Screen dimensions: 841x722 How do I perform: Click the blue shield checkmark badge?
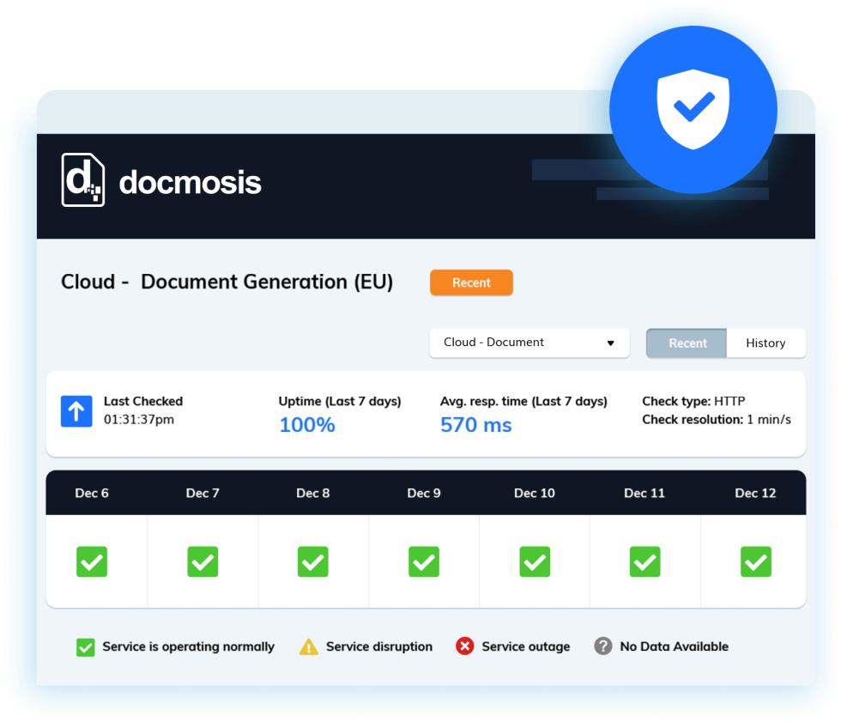coord(693,109)
